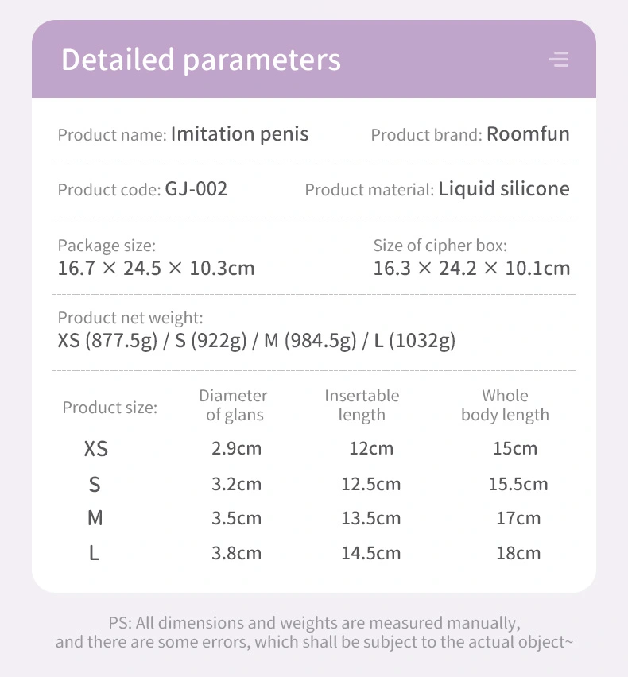Image resolution: width=628 pixels, height=677 pixels.
Task: Click the GJ-002 product code
Action: (196, 189)
